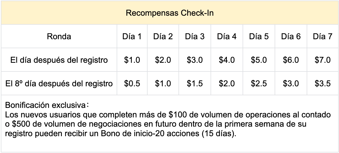
Task: Click the Día 5 column header
Action: point(259,36)
